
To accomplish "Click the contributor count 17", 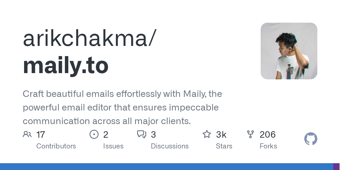I will pyautogui.click(x=41, y=135).
